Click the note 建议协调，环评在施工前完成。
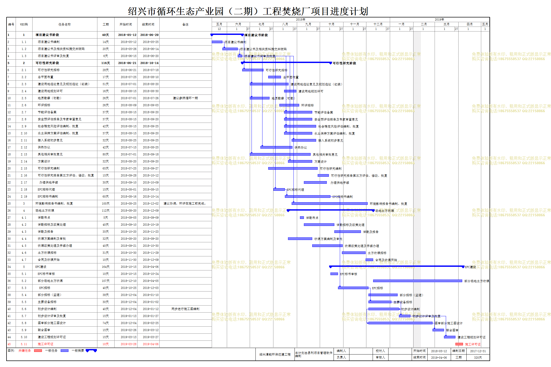Screen dimensions: 551x367 click(185, 204)
